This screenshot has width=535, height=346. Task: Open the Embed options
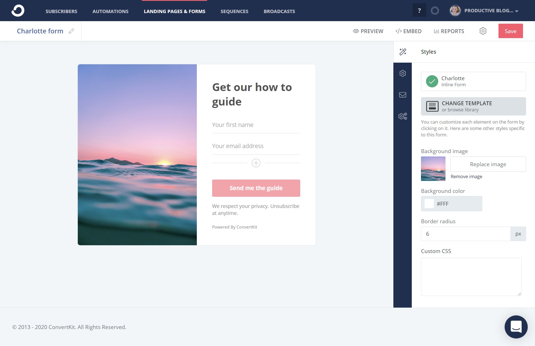[x=408, y=31]
